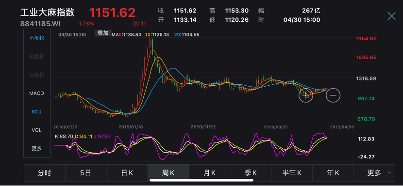Show the VOL volume indicator
Image resolution: width=403 pixels, height=186 pixels.
click(36, 130)
